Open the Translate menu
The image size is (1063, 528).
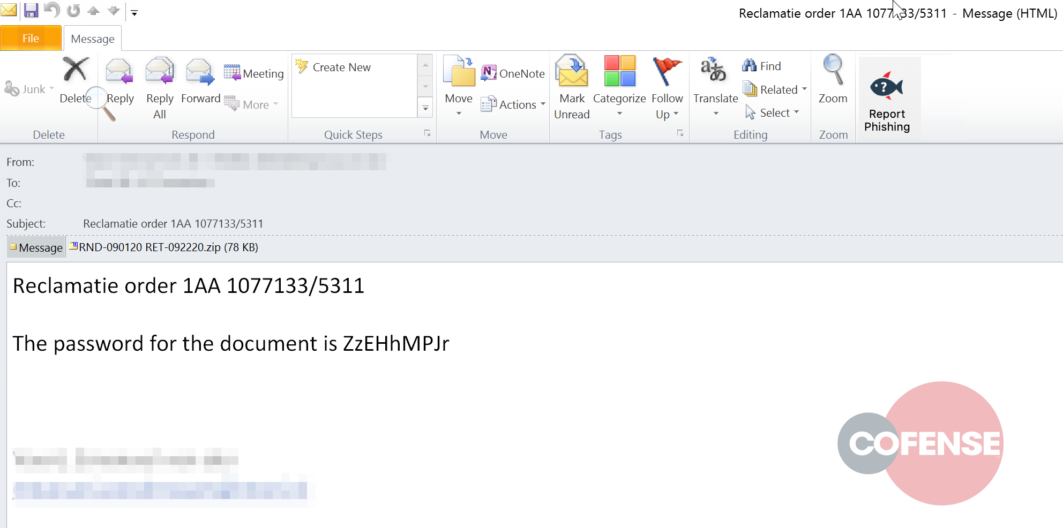coord(715,87)
